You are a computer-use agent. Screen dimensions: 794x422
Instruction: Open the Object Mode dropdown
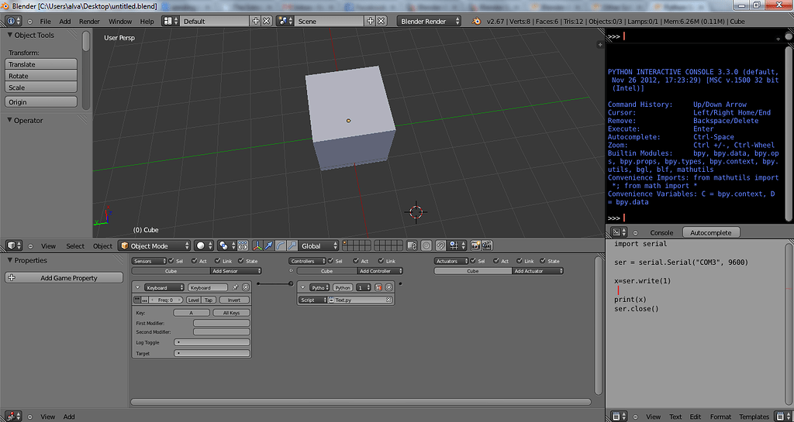tap(154, 245)
